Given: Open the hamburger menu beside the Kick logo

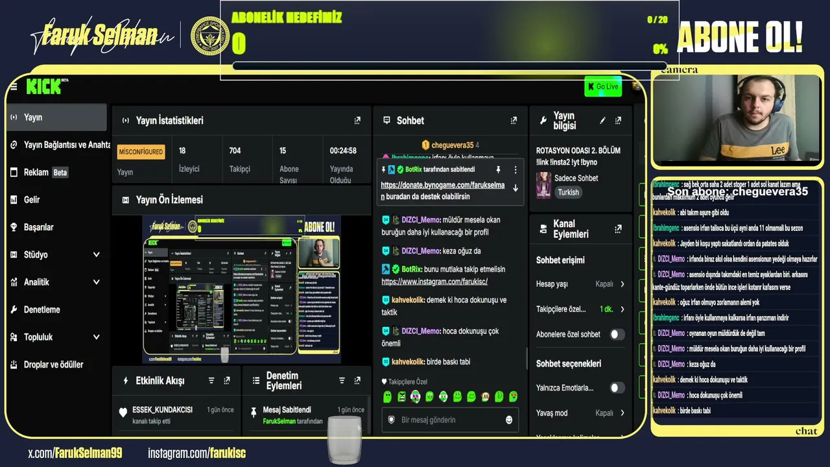Looking at the screenshot, I should click(14, 87).
